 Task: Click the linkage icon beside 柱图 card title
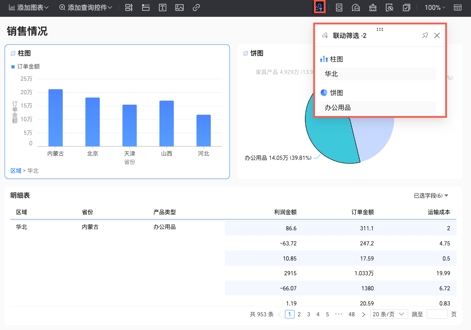point(13,53)
